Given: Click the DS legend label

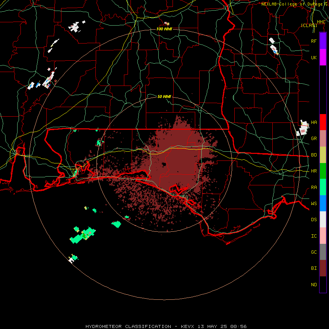Looking at the screenshot, I should pyautogui.click(x=314, y=219).
